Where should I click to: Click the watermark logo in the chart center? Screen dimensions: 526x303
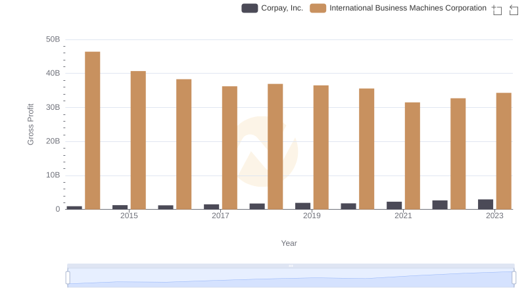pos(267,151)
